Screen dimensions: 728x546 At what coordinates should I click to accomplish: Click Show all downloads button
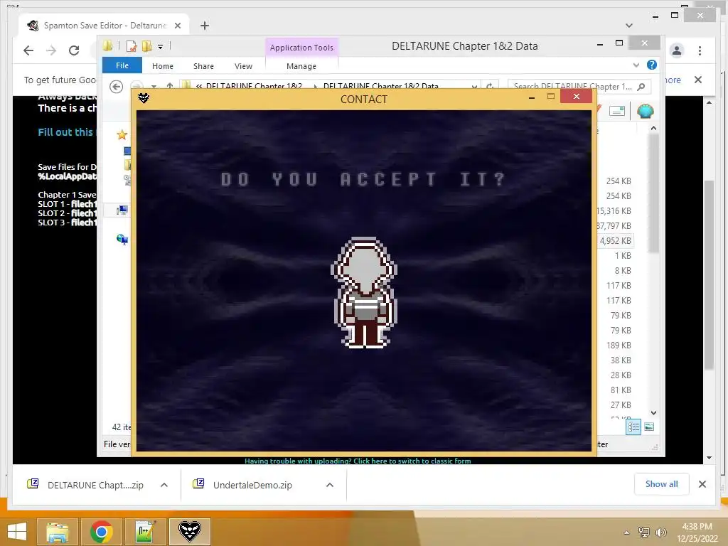tap(662, 484)
